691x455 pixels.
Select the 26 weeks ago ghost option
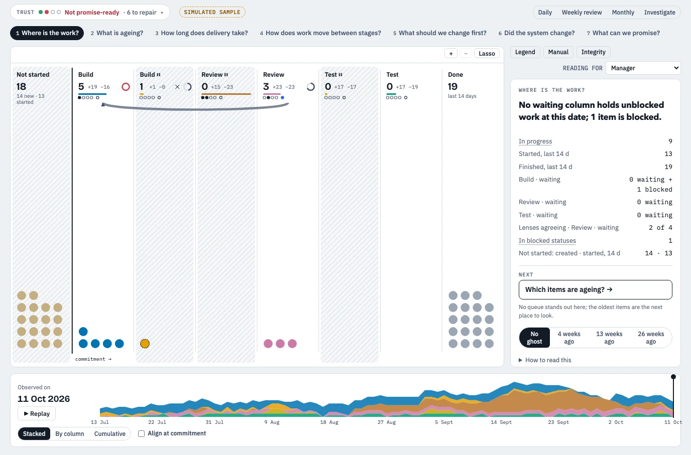[x=651, y=338]
